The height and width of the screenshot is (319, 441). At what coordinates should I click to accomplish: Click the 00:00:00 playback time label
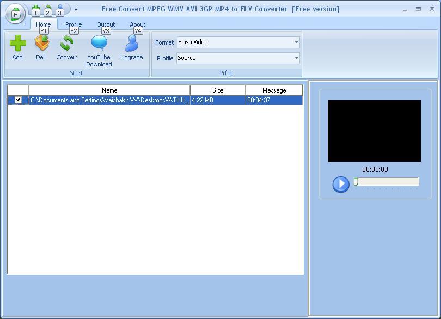point(375,169)
